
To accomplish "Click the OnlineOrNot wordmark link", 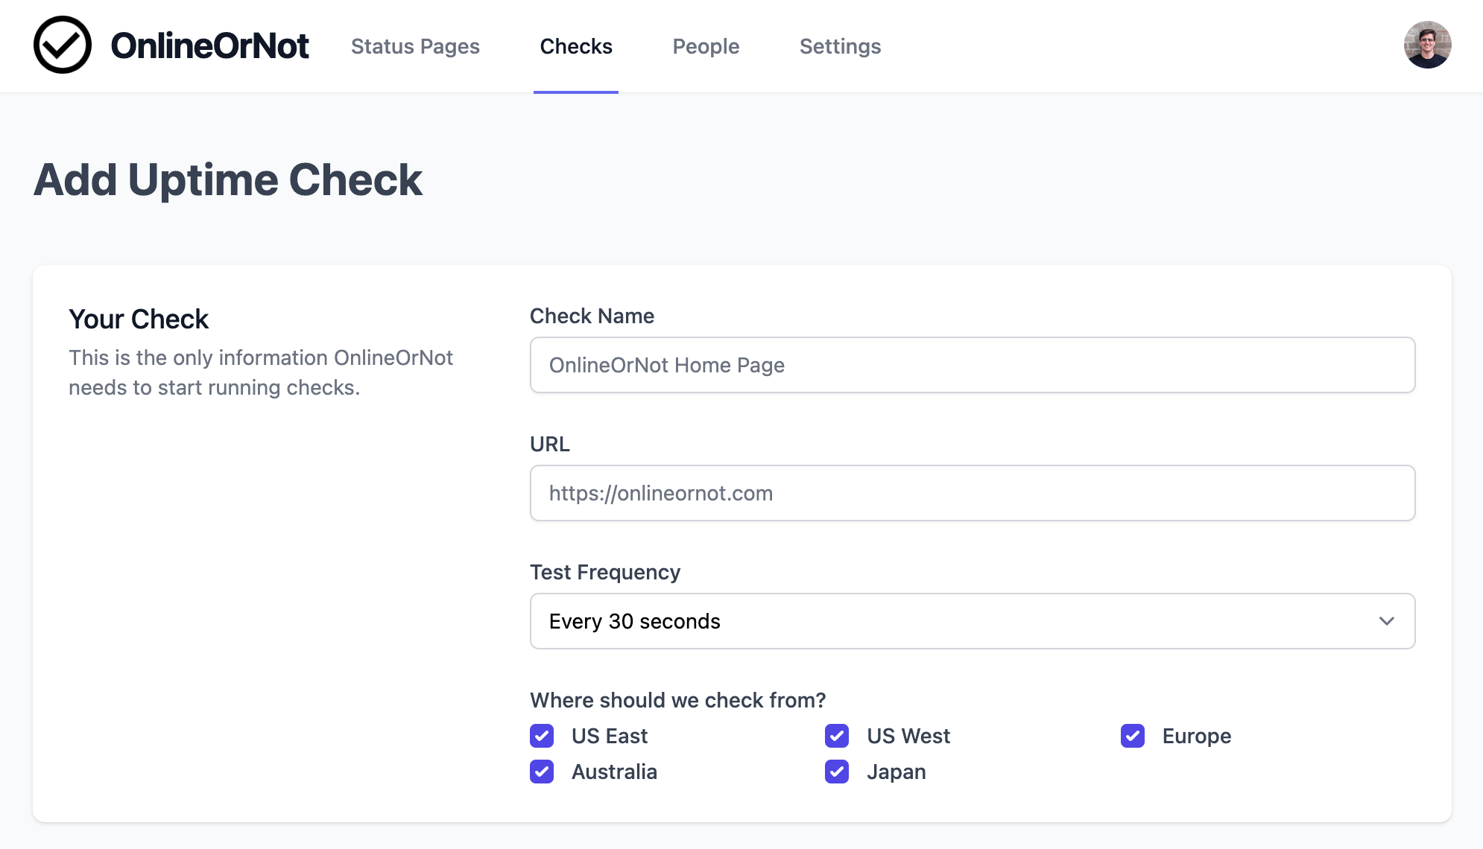I will coord(212,45).
